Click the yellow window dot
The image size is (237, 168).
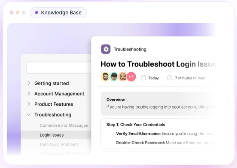pos(17,12)
